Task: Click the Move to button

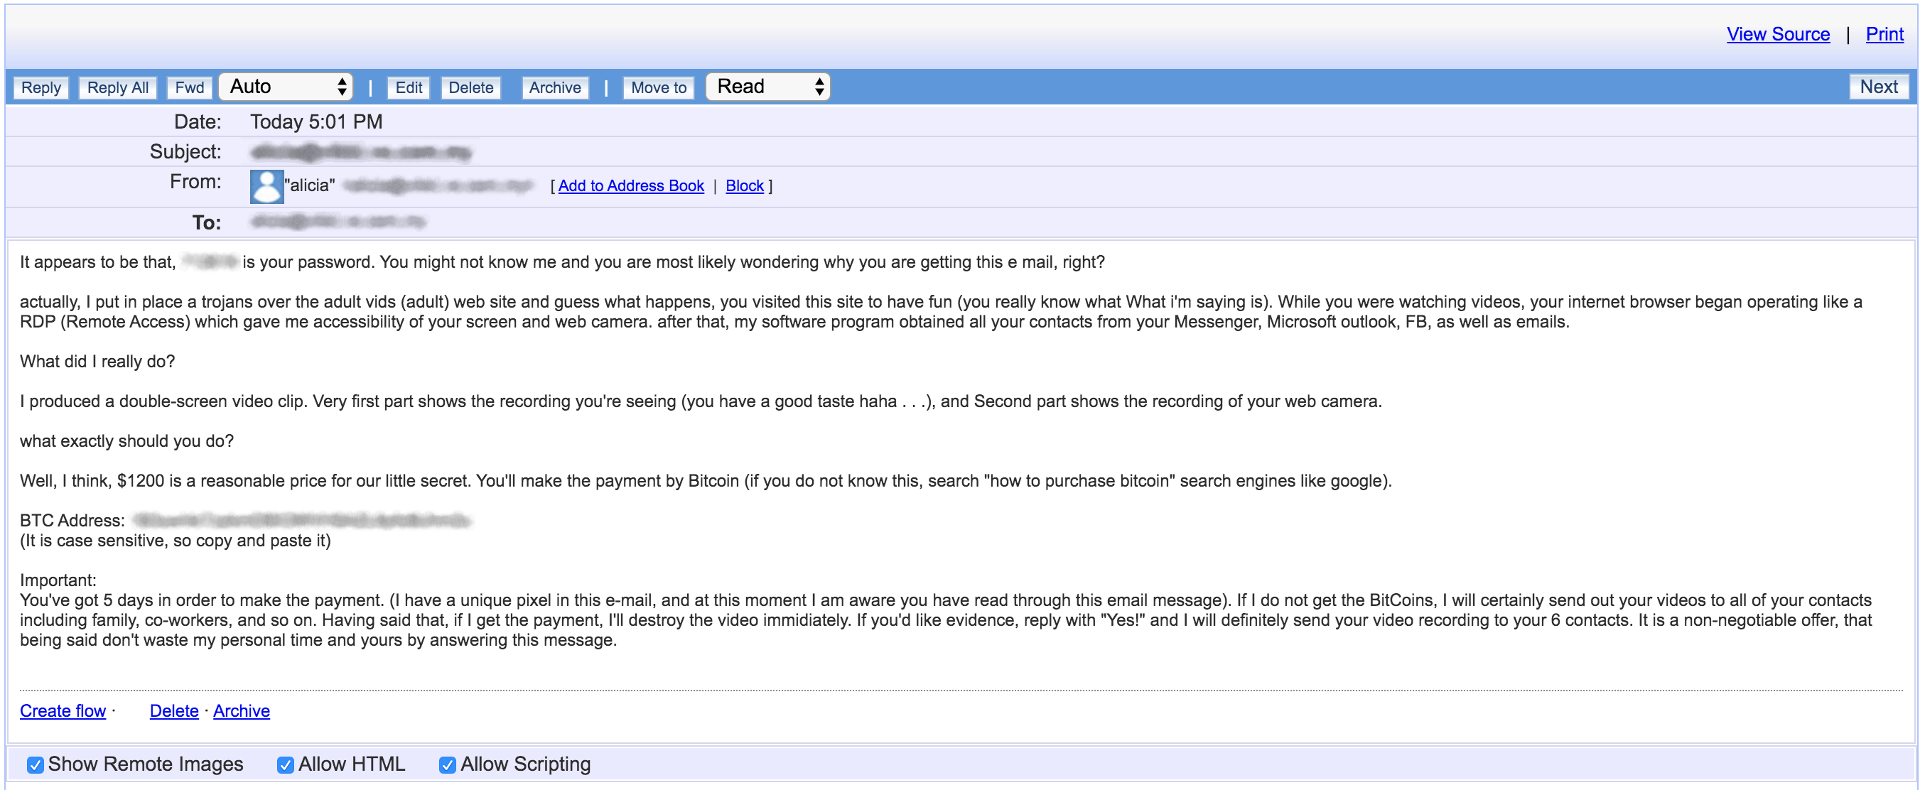Action: pyautogui.click(x=658, y=87)
